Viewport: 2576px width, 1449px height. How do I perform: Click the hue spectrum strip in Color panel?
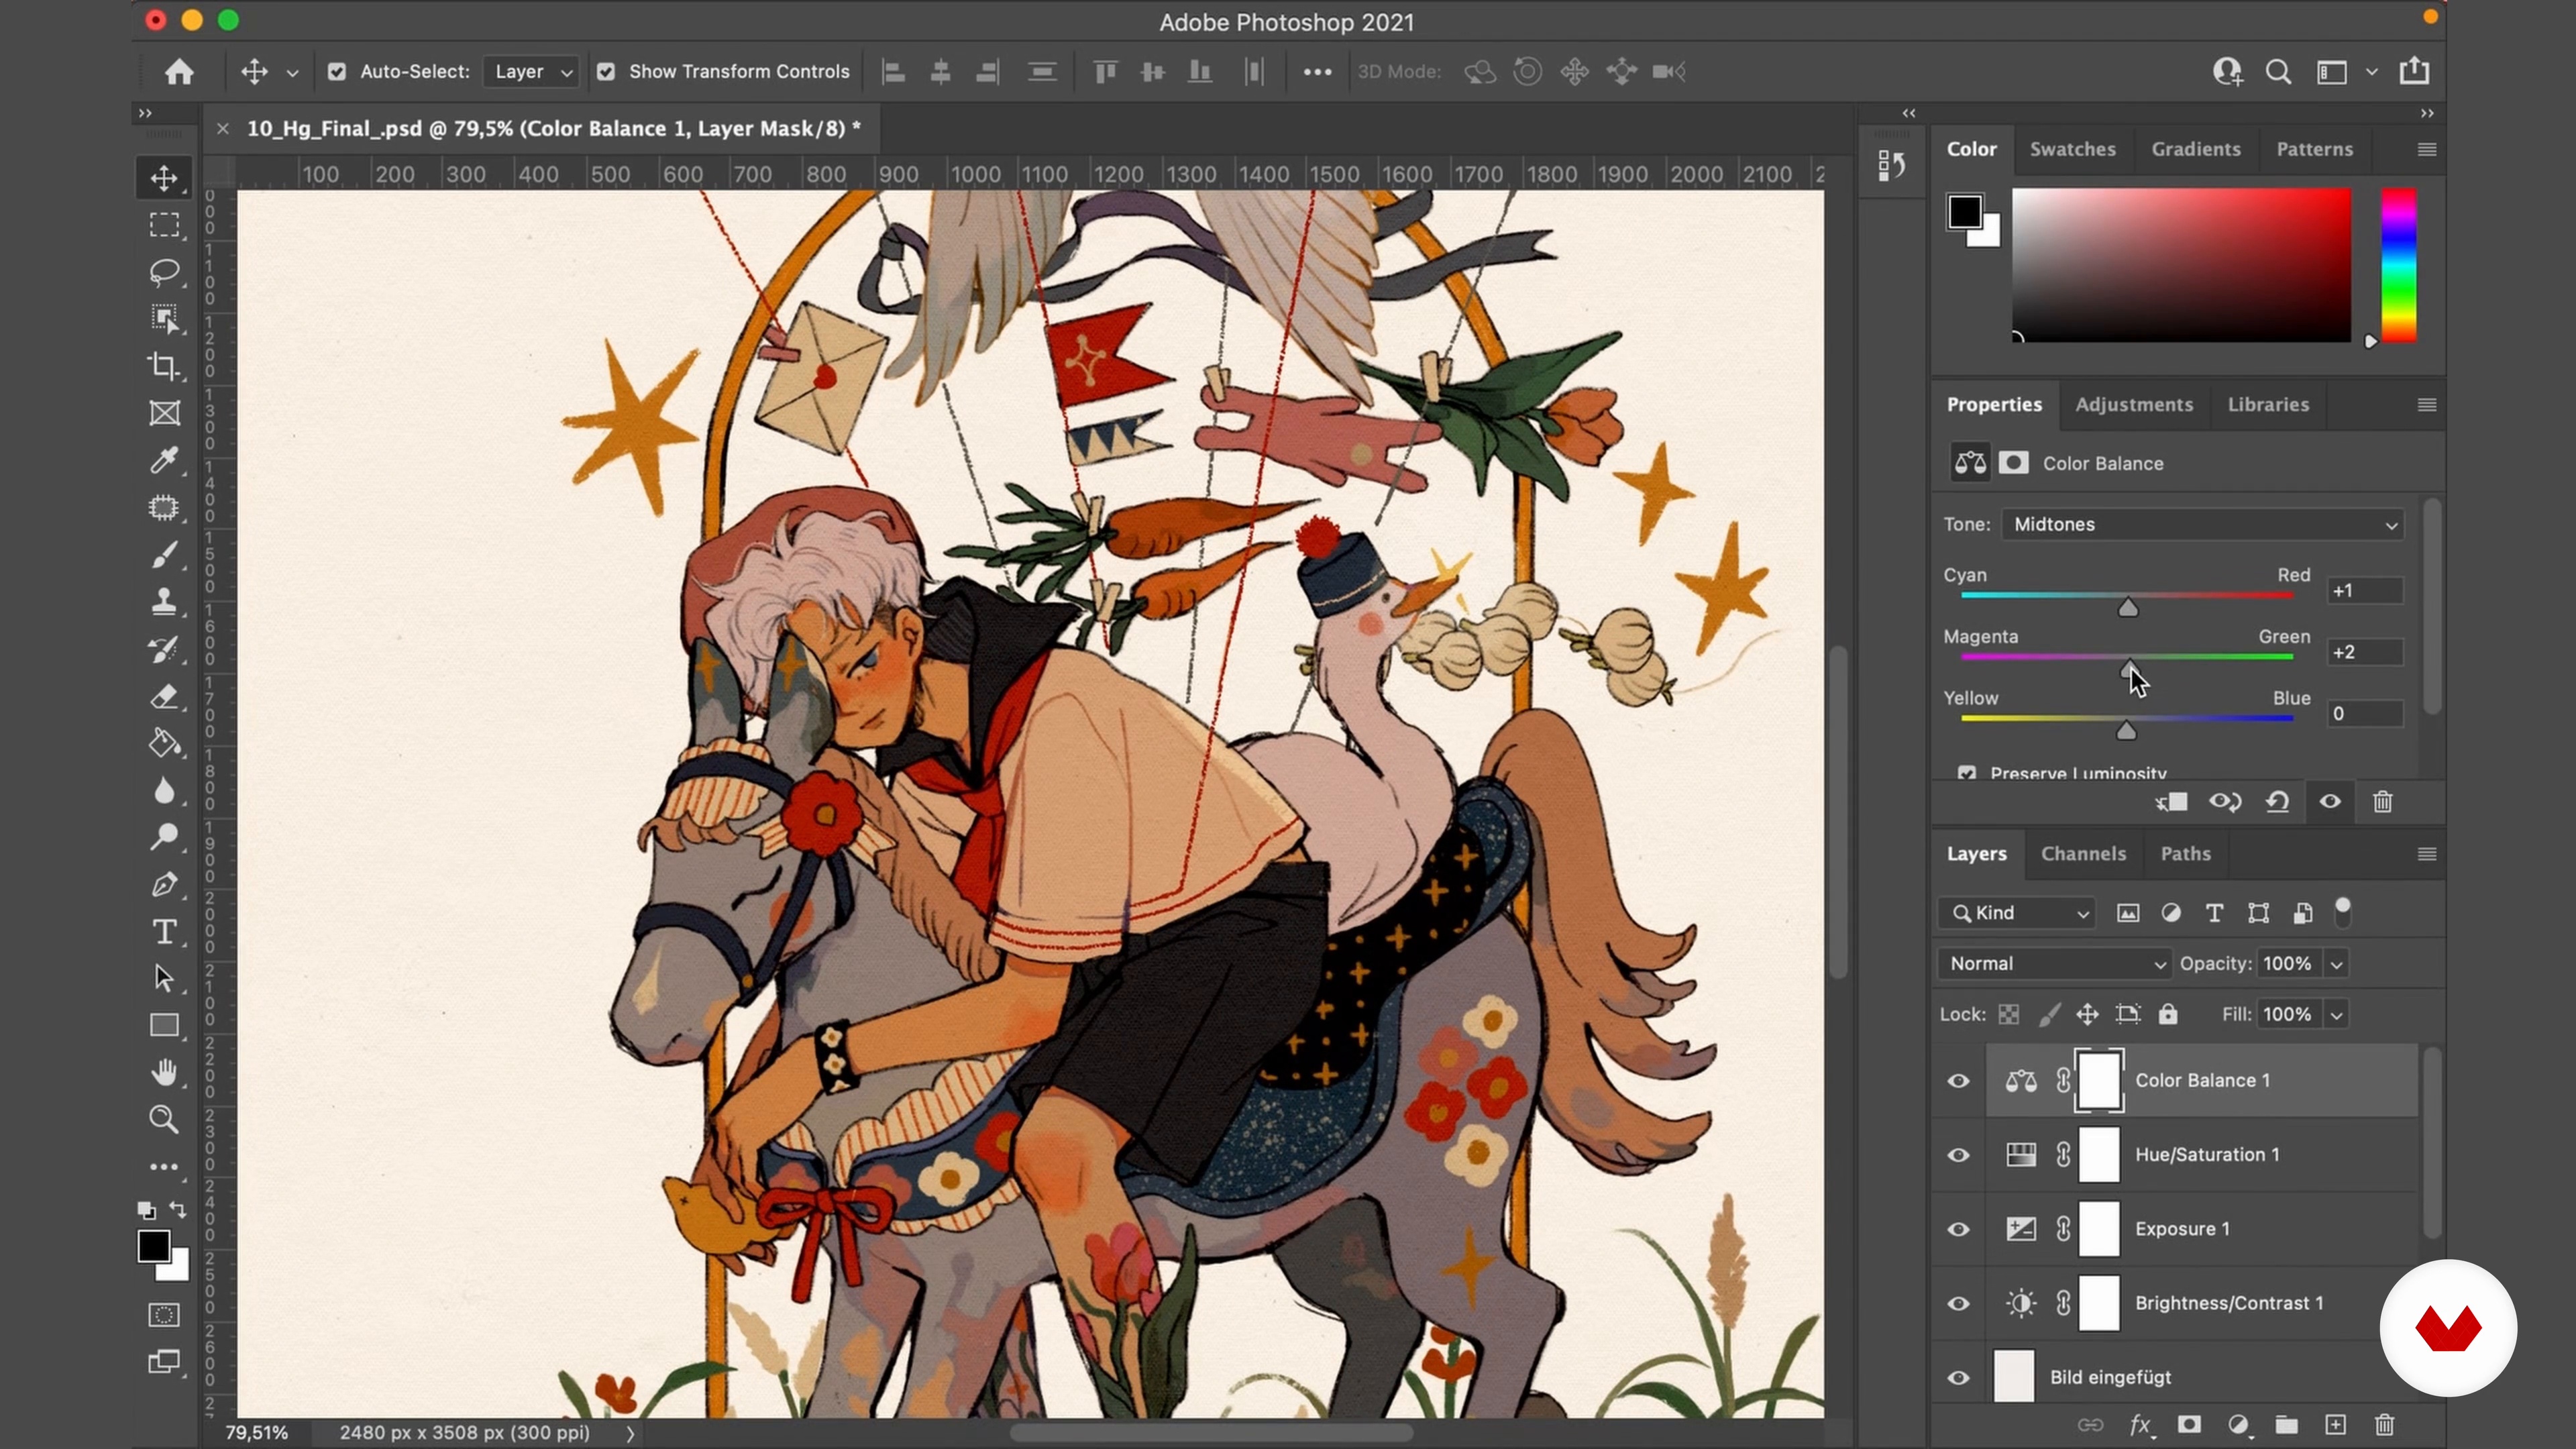2398,265
